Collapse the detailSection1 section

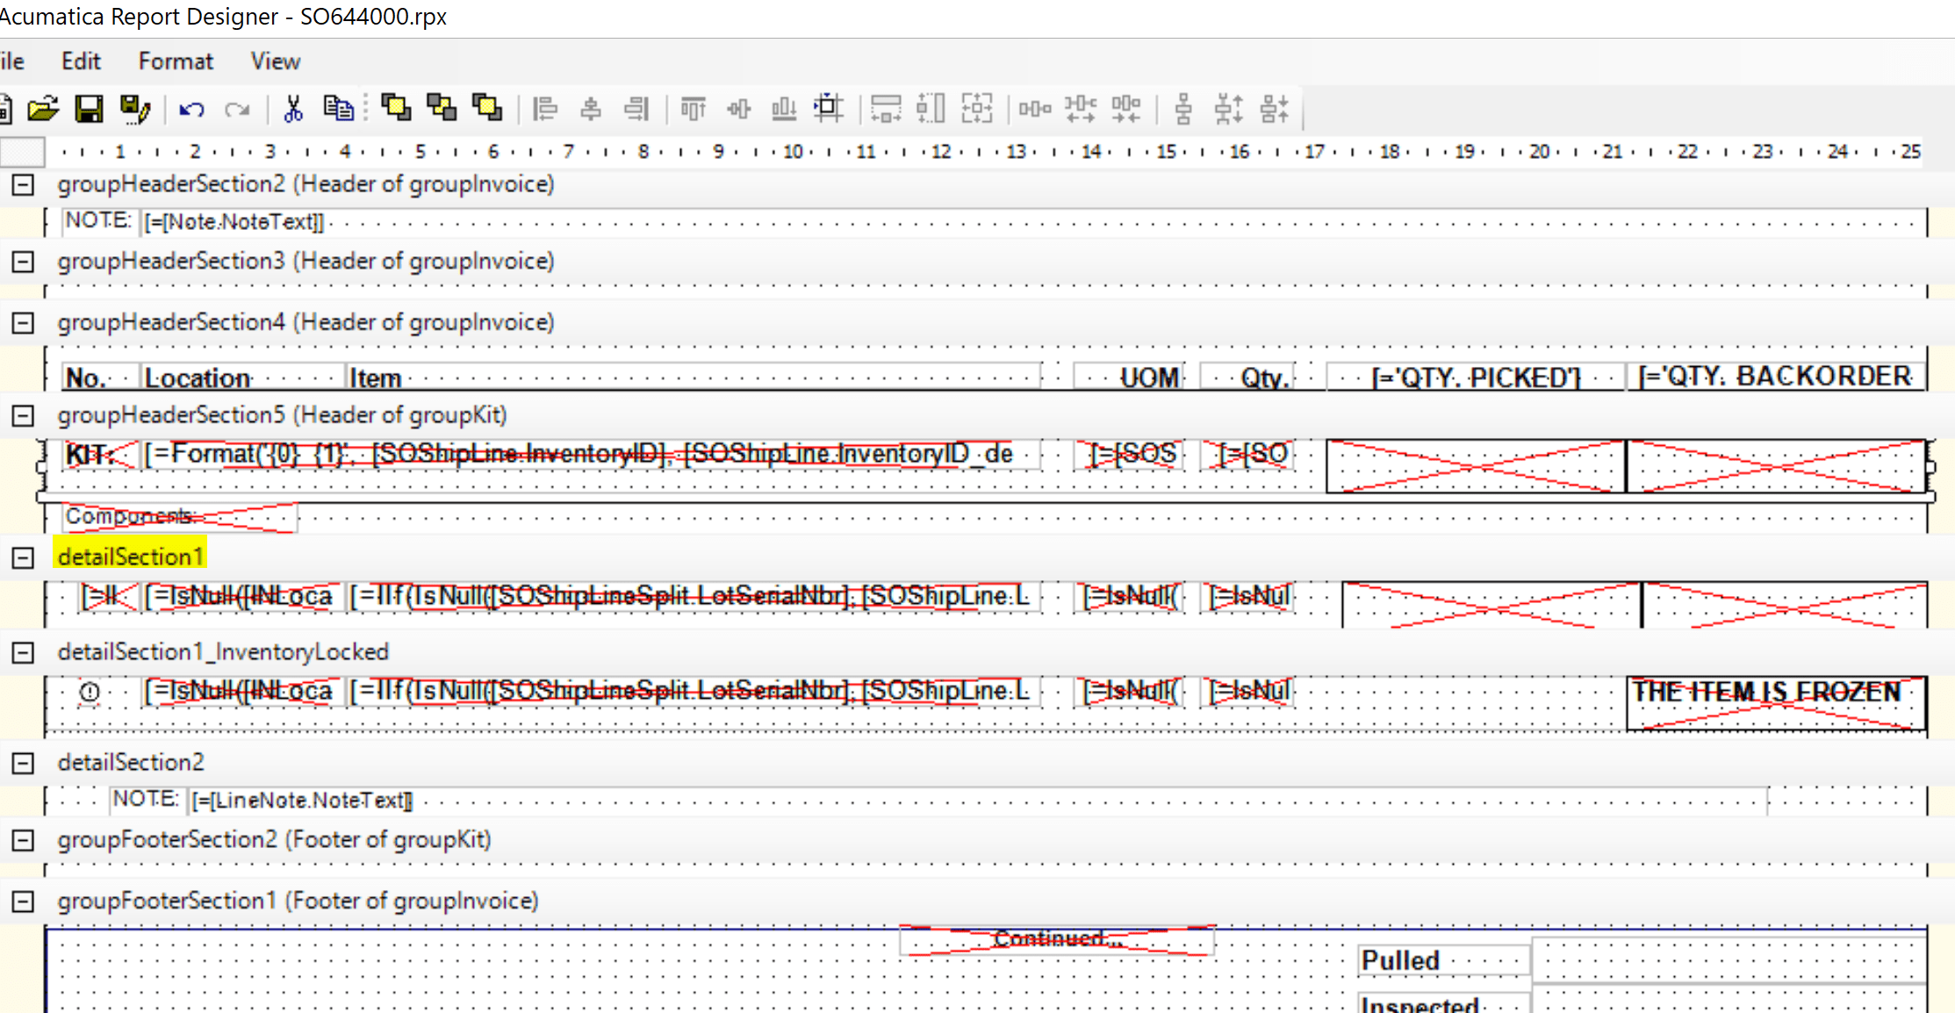[22, 556]
